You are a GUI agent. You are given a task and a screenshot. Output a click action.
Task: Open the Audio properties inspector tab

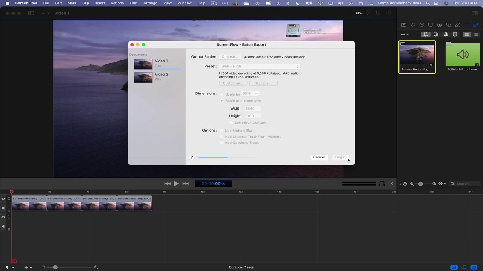[413, 25]
